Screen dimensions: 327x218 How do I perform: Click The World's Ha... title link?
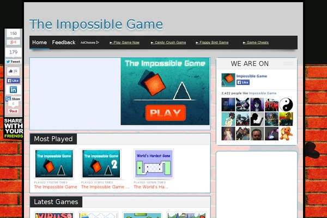pos(151,187)
